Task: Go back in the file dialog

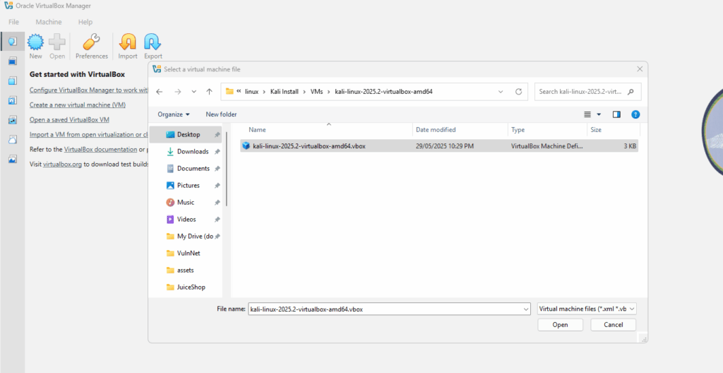Action: (160, 91)
